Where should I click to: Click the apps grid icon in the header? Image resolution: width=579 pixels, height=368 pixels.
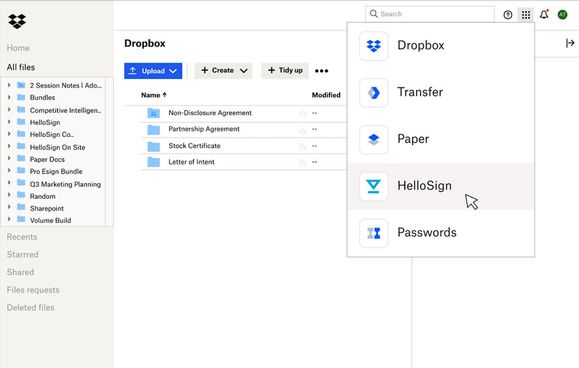(x=525, y=14)
